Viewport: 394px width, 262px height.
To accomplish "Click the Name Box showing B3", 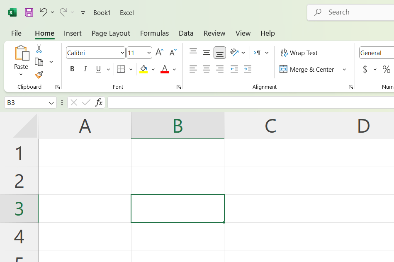I will [30, 102].
